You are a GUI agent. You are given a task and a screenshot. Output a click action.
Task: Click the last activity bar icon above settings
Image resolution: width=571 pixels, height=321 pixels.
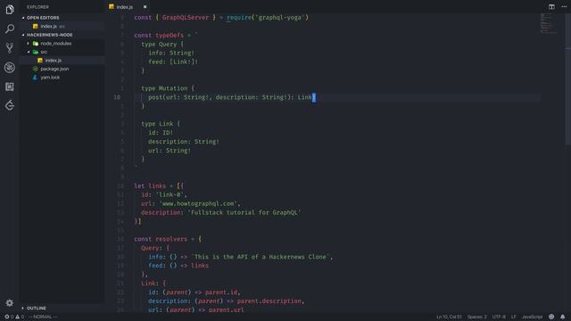point(10,105)
